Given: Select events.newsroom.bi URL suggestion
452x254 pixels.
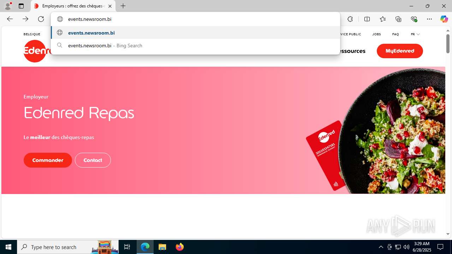Looking at the screenshot, I should 195,33.
